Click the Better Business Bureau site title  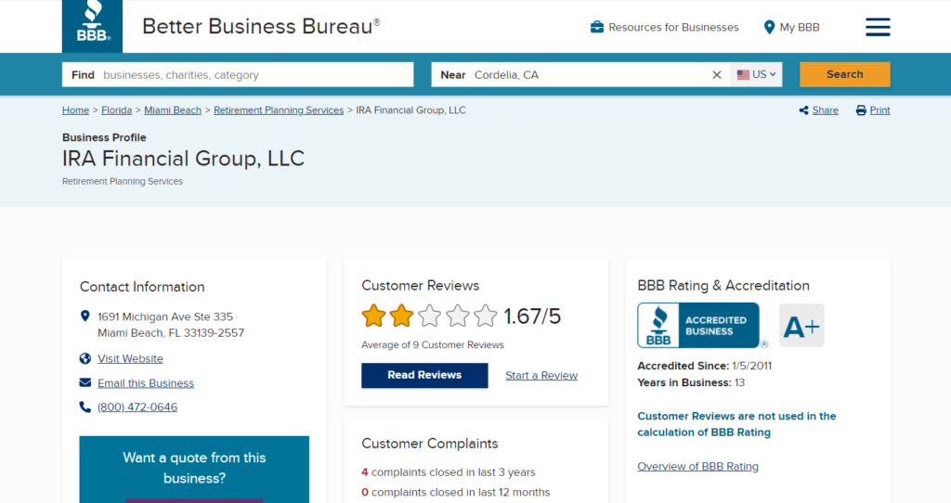pyautogui.click(x=261, y=27)
